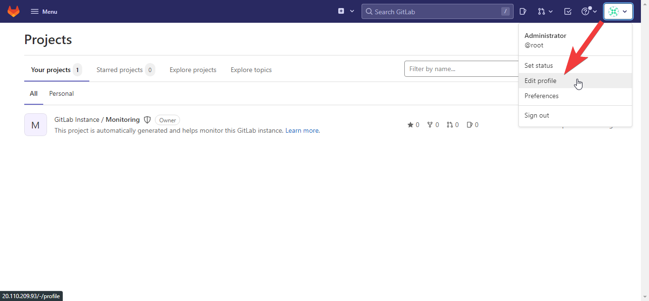Open the Issues icon in the top bar
The width and height of the screenshot is (649, 301).
[x=523, y=11]
